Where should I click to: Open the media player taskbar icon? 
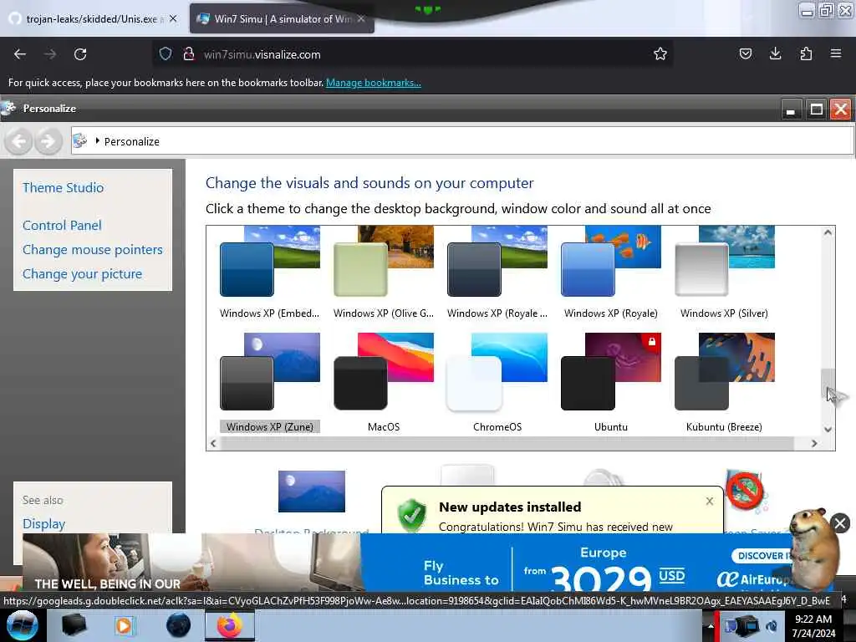tap(124, 626)
